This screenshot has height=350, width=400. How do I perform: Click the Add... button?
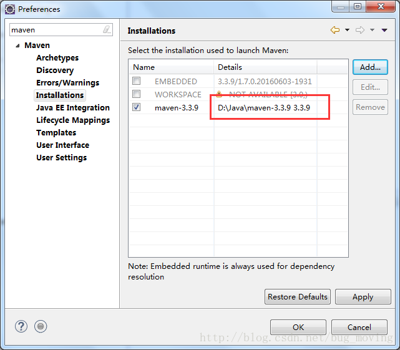370,67
